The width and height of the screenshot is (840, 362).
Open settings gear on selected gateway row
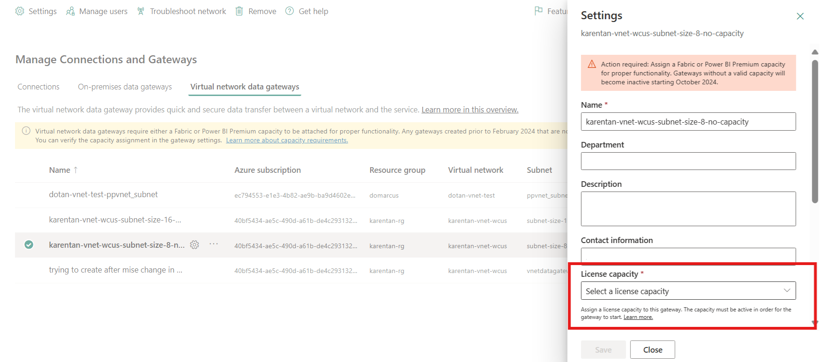coord(194,244)
